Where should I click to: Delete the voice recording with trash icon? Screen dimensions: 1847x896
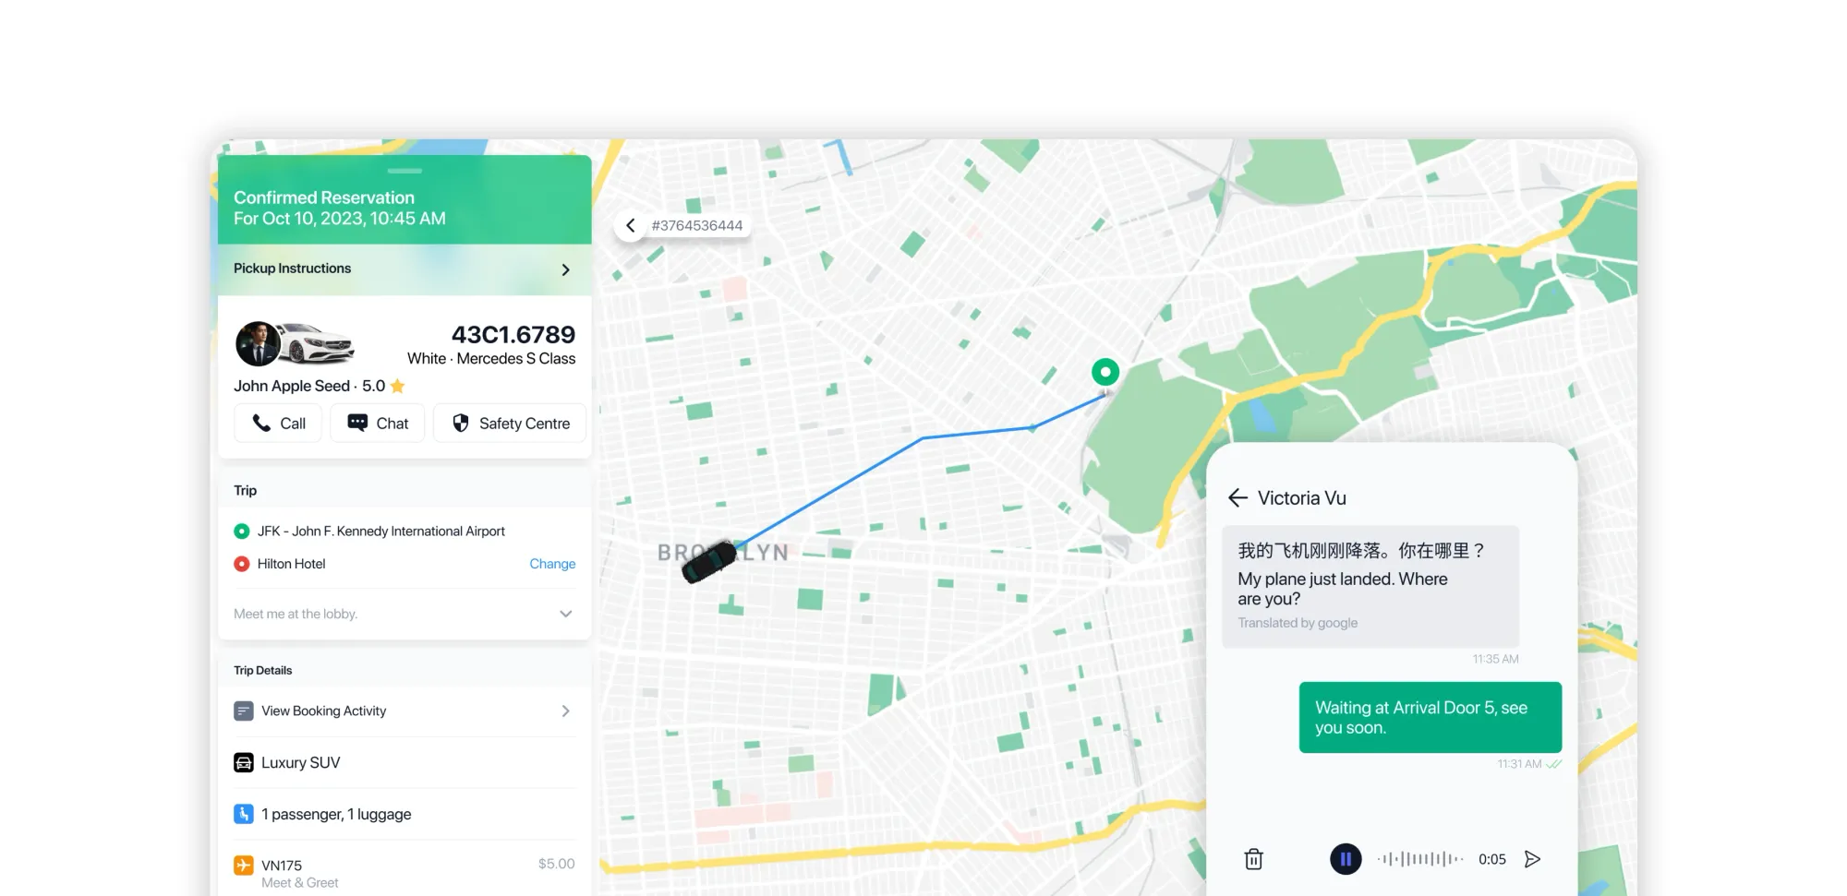(1253, 859)
